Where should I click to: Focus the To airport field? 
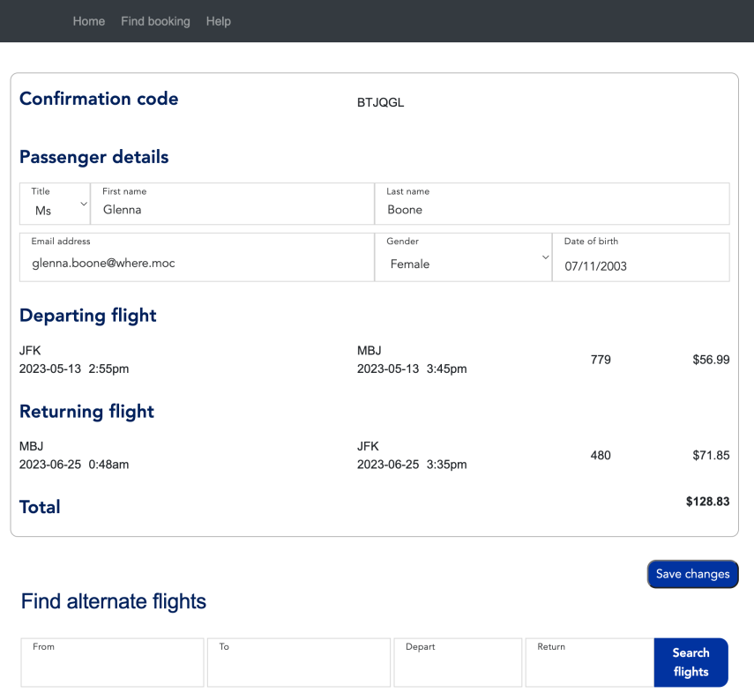point(298,668)
